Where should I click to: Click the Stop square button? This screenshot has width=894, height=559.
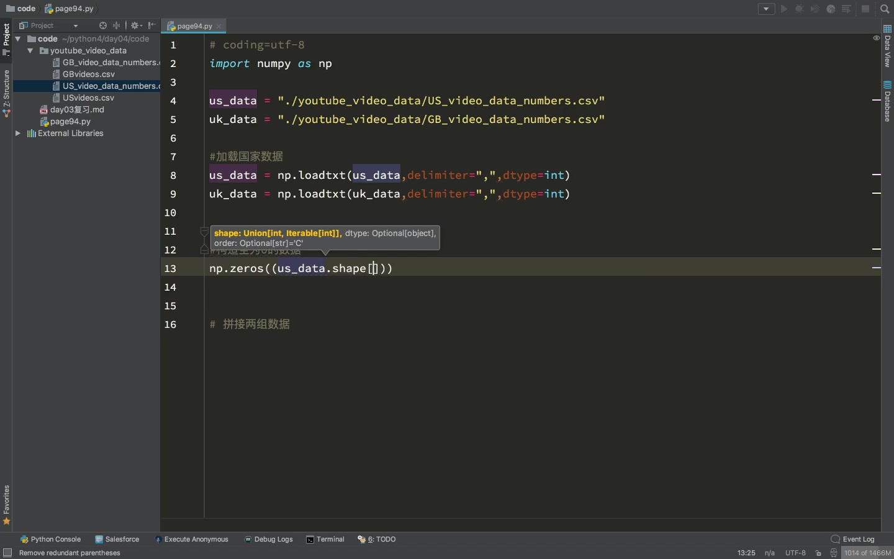[x=865, y=9]
